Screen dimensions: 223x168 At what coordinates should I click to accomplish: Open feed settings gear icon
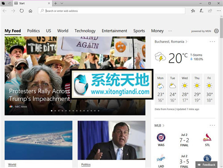216,31
